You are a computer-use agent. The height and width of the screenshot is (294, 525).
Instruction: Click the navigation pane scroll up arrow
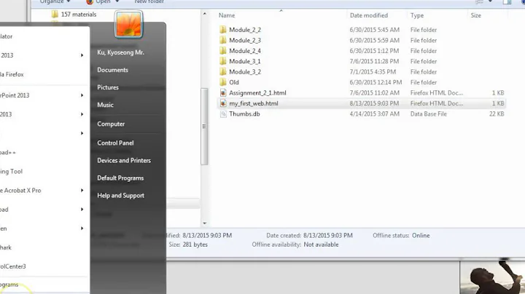(205, 14)
